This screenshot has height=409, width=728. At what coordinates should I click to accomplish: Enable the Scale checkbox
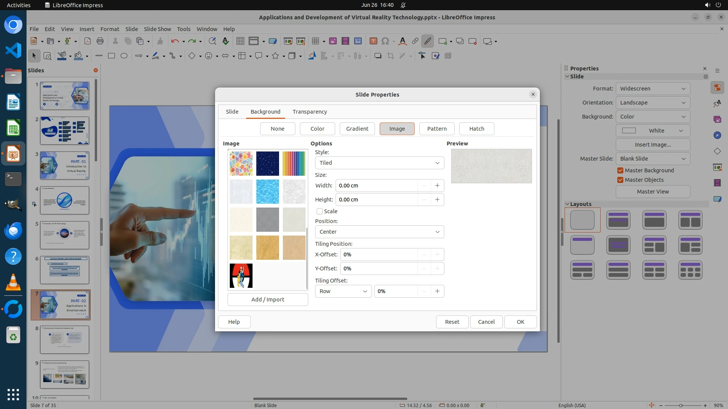[x=320, y=211]
